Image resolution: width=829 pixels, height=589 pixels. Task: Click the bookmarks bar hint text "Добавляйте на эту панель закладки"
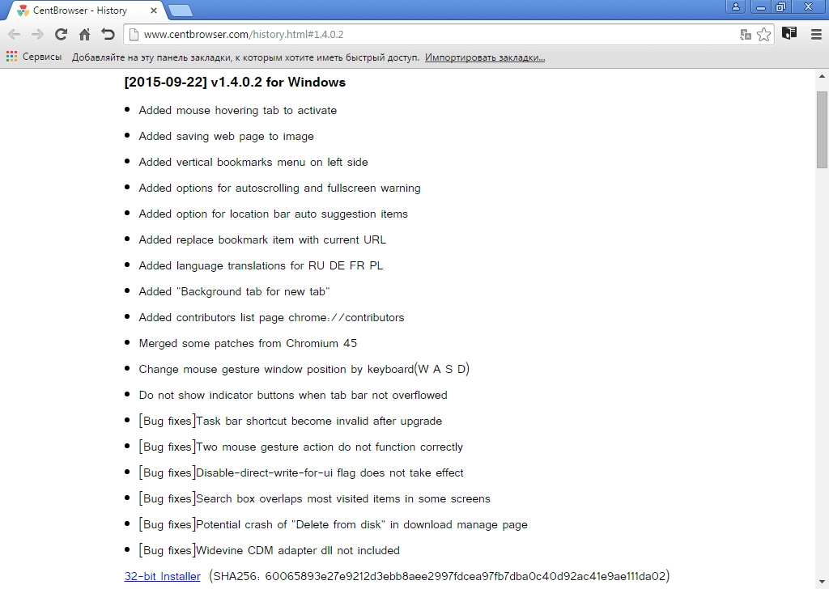coord(245,57)
